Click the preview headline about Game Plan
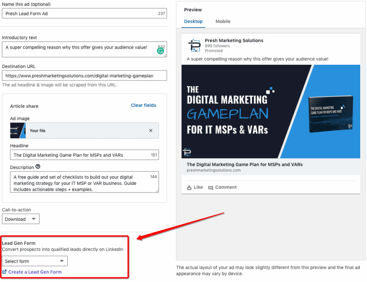The width and height of the screenshot is (367, 282). pyautogui.click(x=244, y=164)
